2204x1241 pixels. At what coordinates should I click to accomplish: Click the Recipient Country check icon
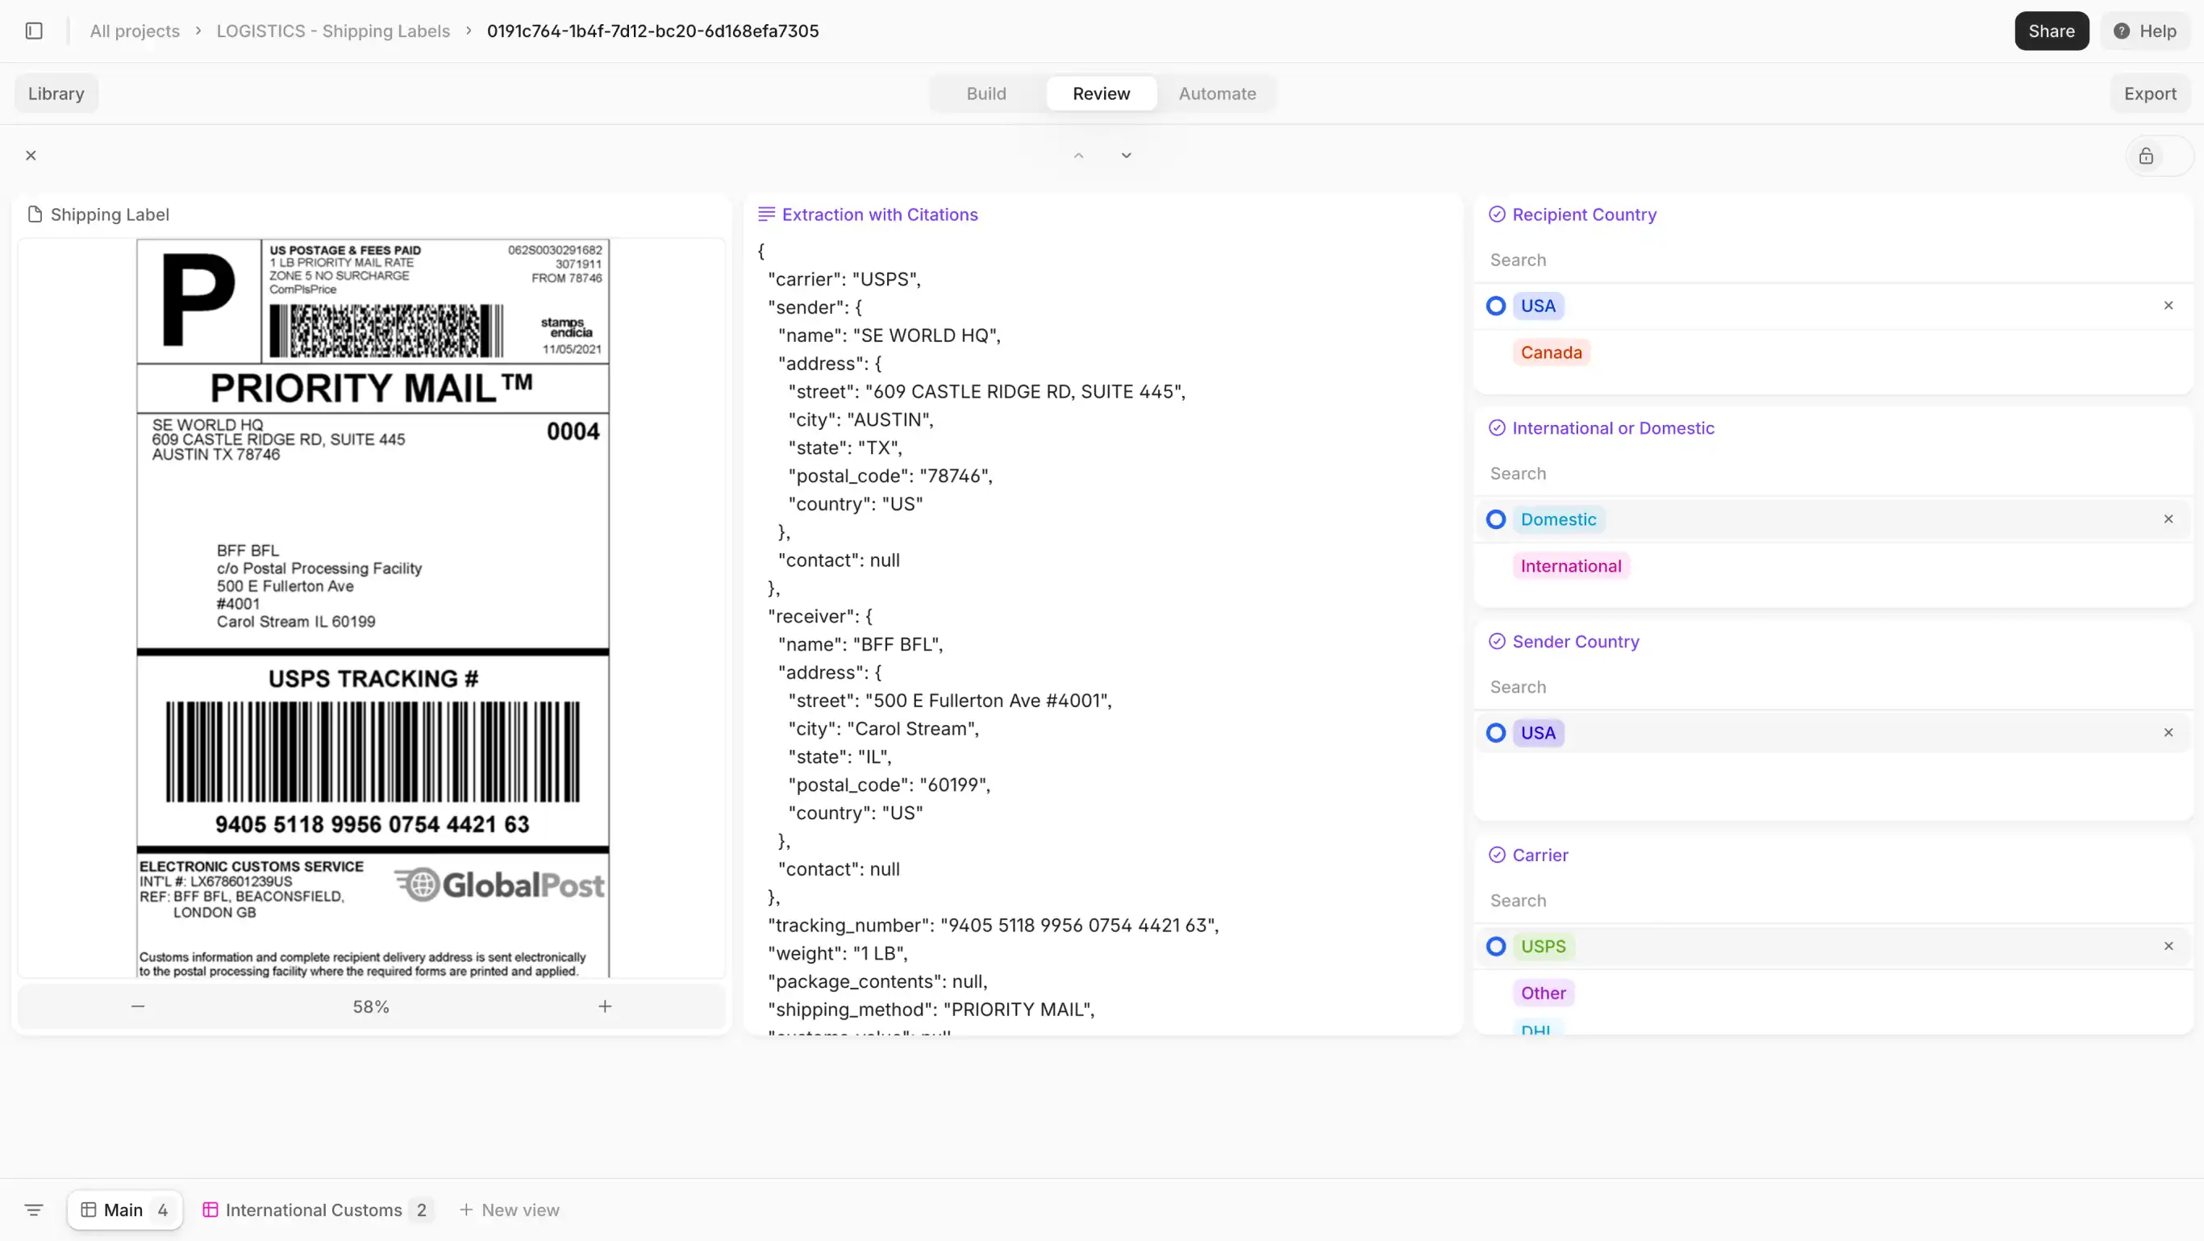(x=1497, y=214)
